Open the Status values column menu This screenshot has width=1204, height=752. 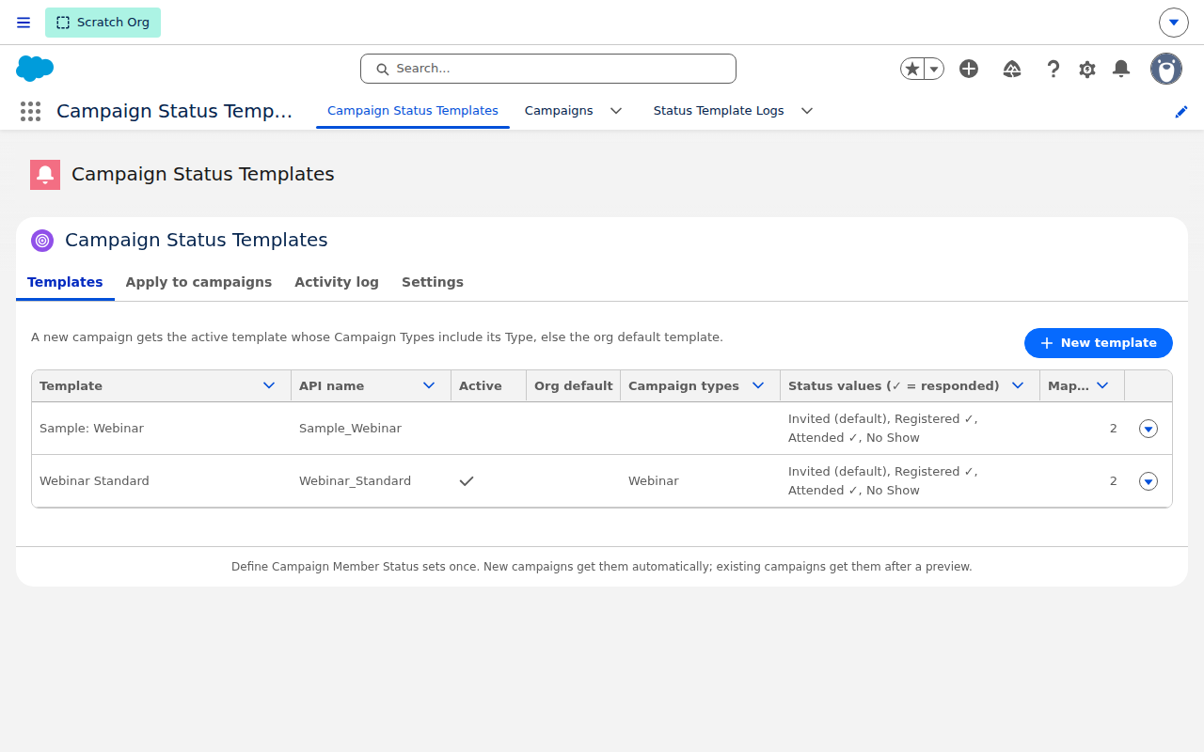pyautogui.click(x=1017, y=386)
